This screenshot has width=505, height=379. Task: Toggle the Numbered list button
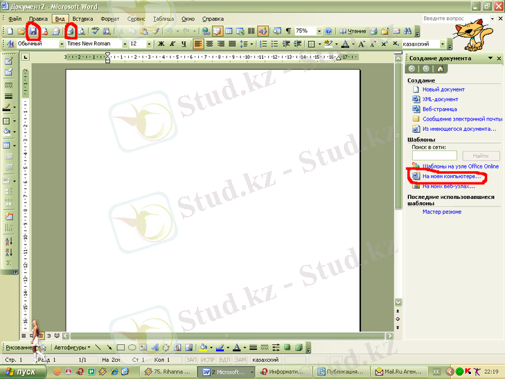pos(263,44)
